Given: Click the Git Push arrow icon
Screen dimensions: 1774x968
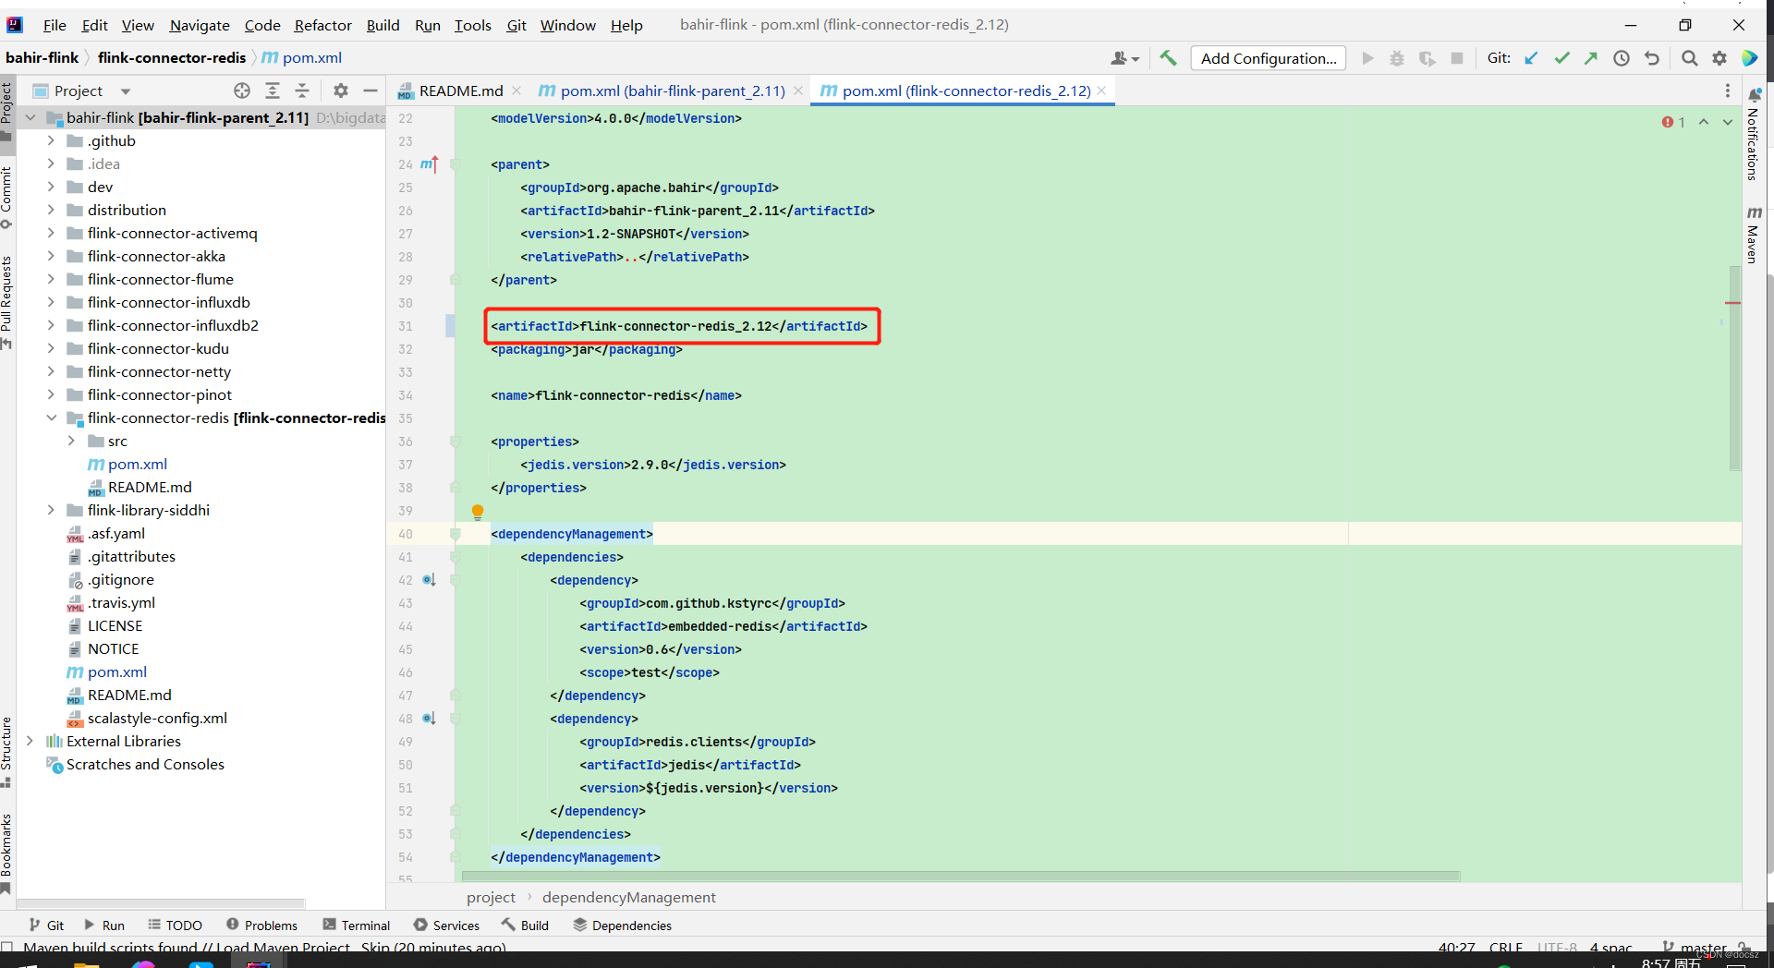Looking at the screenshot, I should [x=1591, y=58].
